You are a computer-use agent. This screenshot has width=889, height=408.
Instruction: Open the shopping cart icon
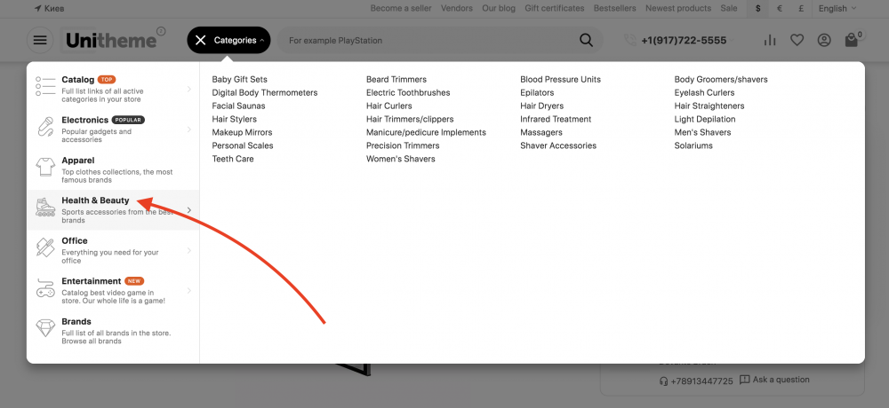(x=852, y=40)
